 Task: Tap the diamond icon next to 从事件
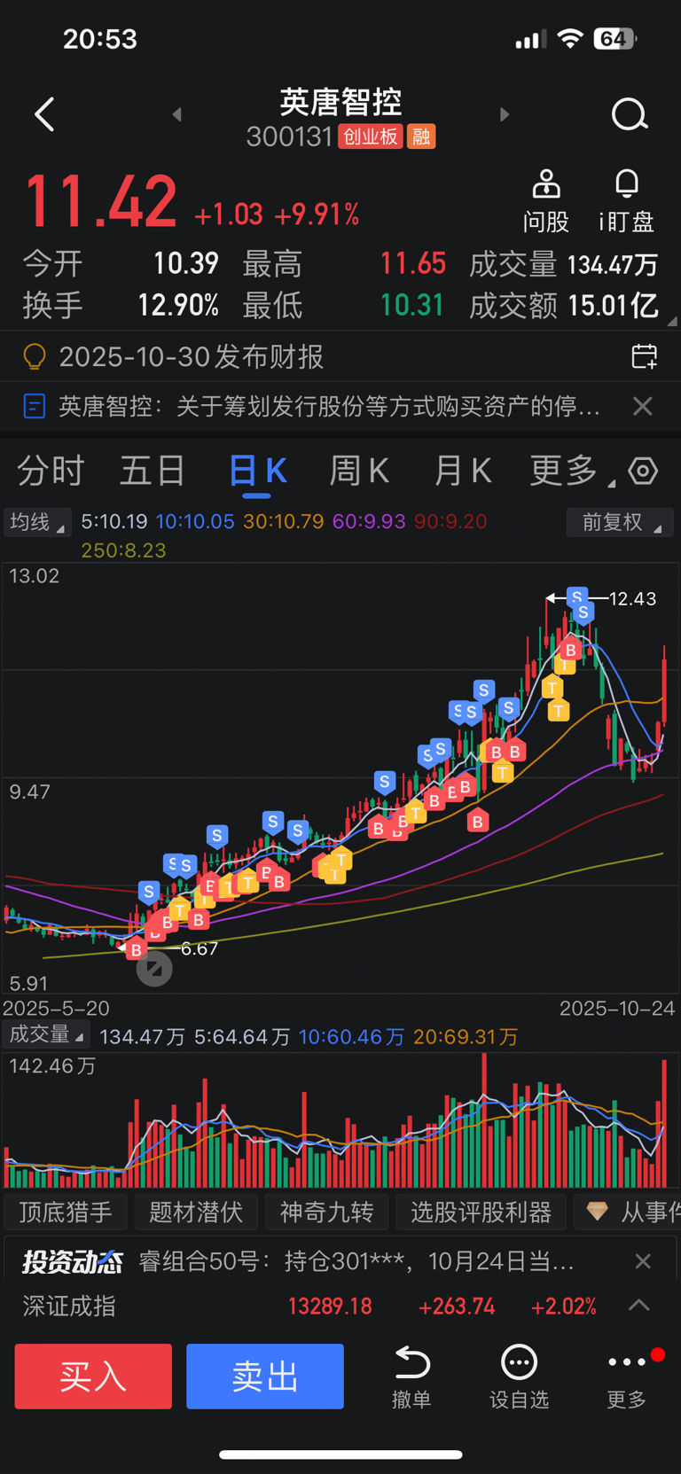click(597, 1212)
